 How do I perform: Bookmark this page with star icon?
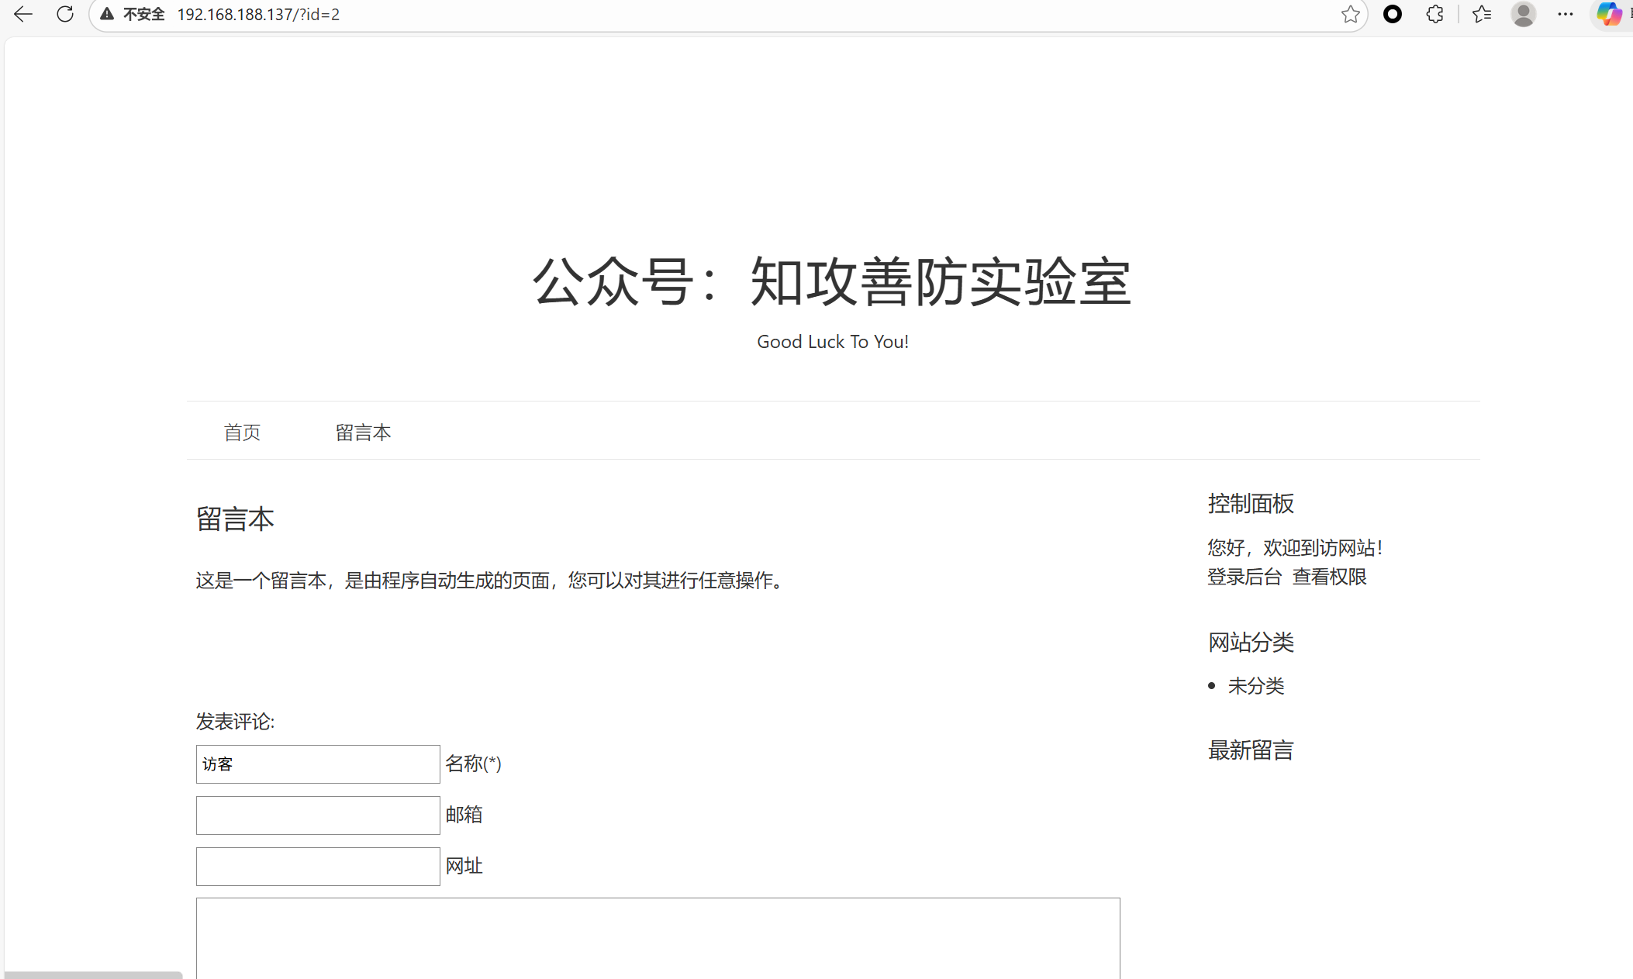tap(1350, 14)
